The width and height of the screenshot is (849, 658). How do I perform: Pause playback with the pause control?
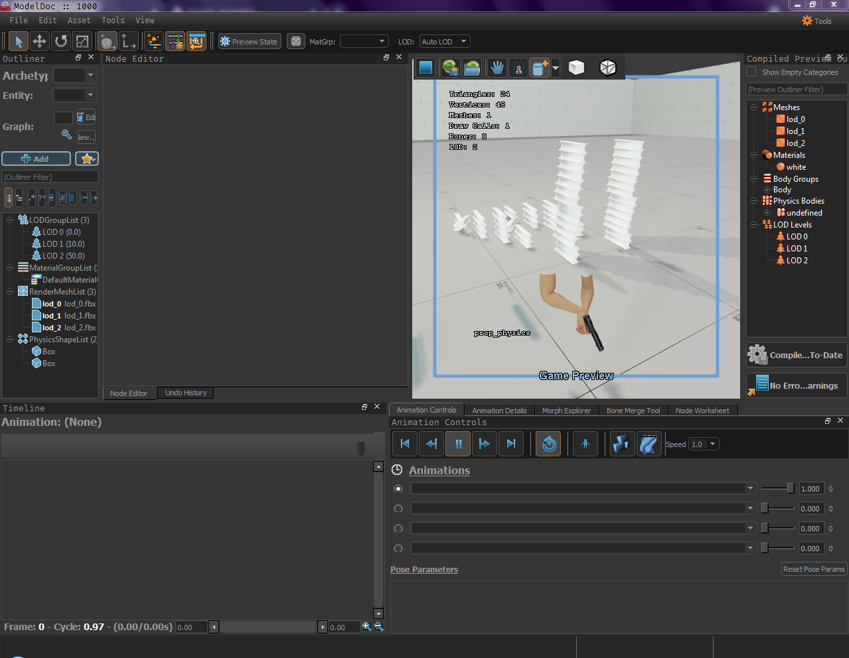458,444
